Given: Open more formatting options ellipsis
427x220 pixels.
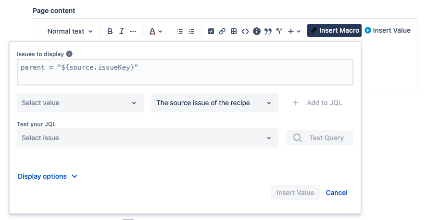Looking at the screenshot, I should click(133, 31).
